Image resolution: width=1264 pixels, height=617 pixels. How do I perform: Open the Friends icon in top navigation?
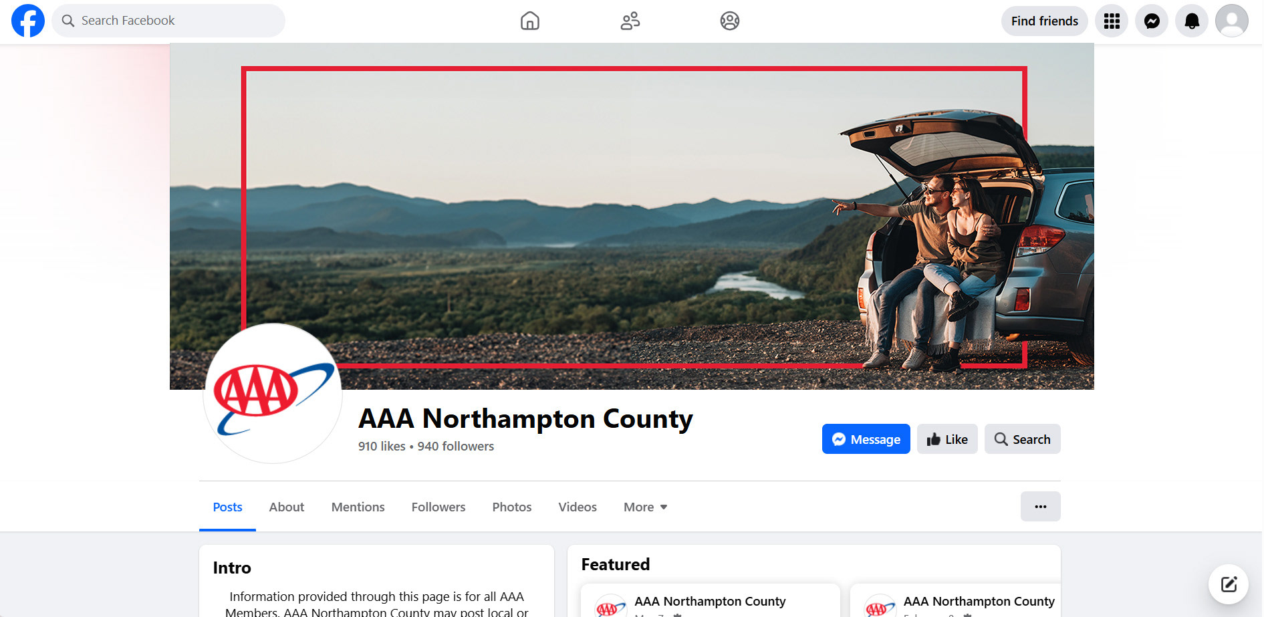click(630, 21)
